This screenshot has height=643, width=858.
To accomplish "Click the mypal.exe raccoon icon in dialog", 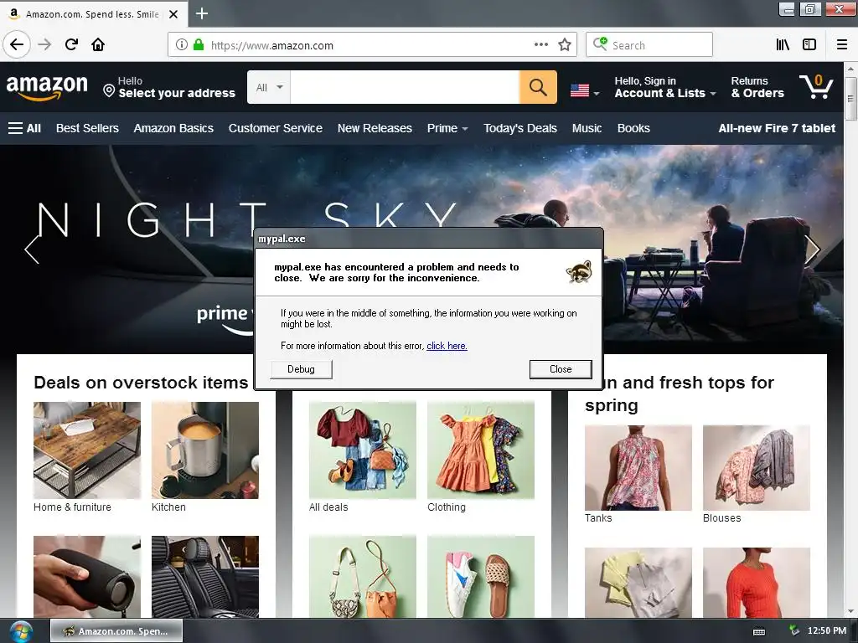I will pos(579,272).
